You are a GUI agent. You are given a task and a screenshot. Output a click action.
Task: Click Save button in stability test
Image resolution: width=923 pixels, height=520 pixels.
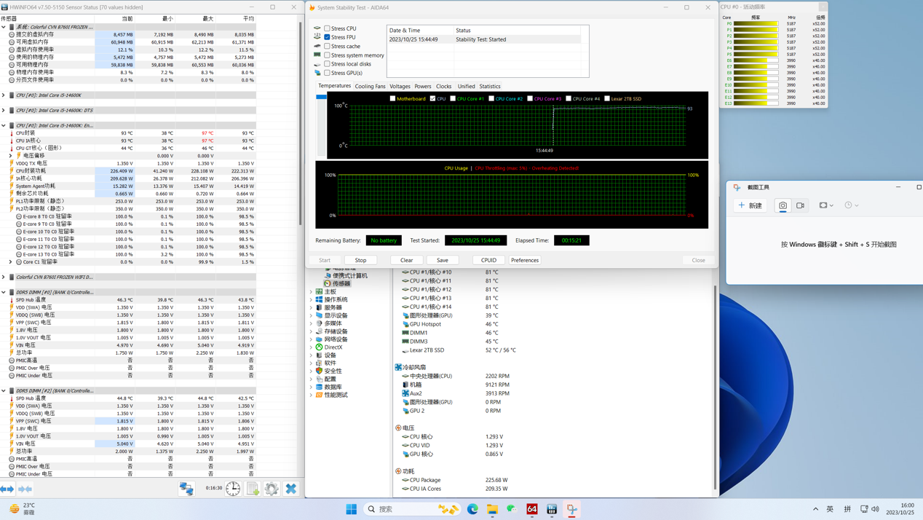tap(443, 260)
